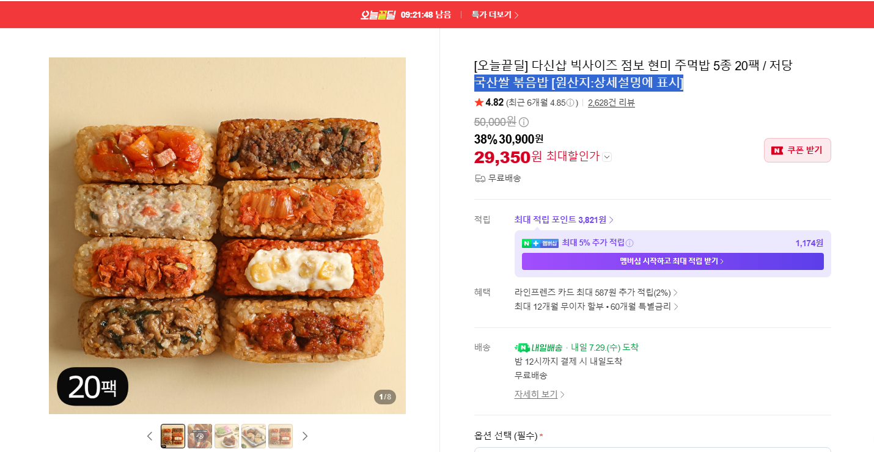Screen dimensions: 874x452
Task: Click the next thumbnail arrow
Action: (305, 436)
